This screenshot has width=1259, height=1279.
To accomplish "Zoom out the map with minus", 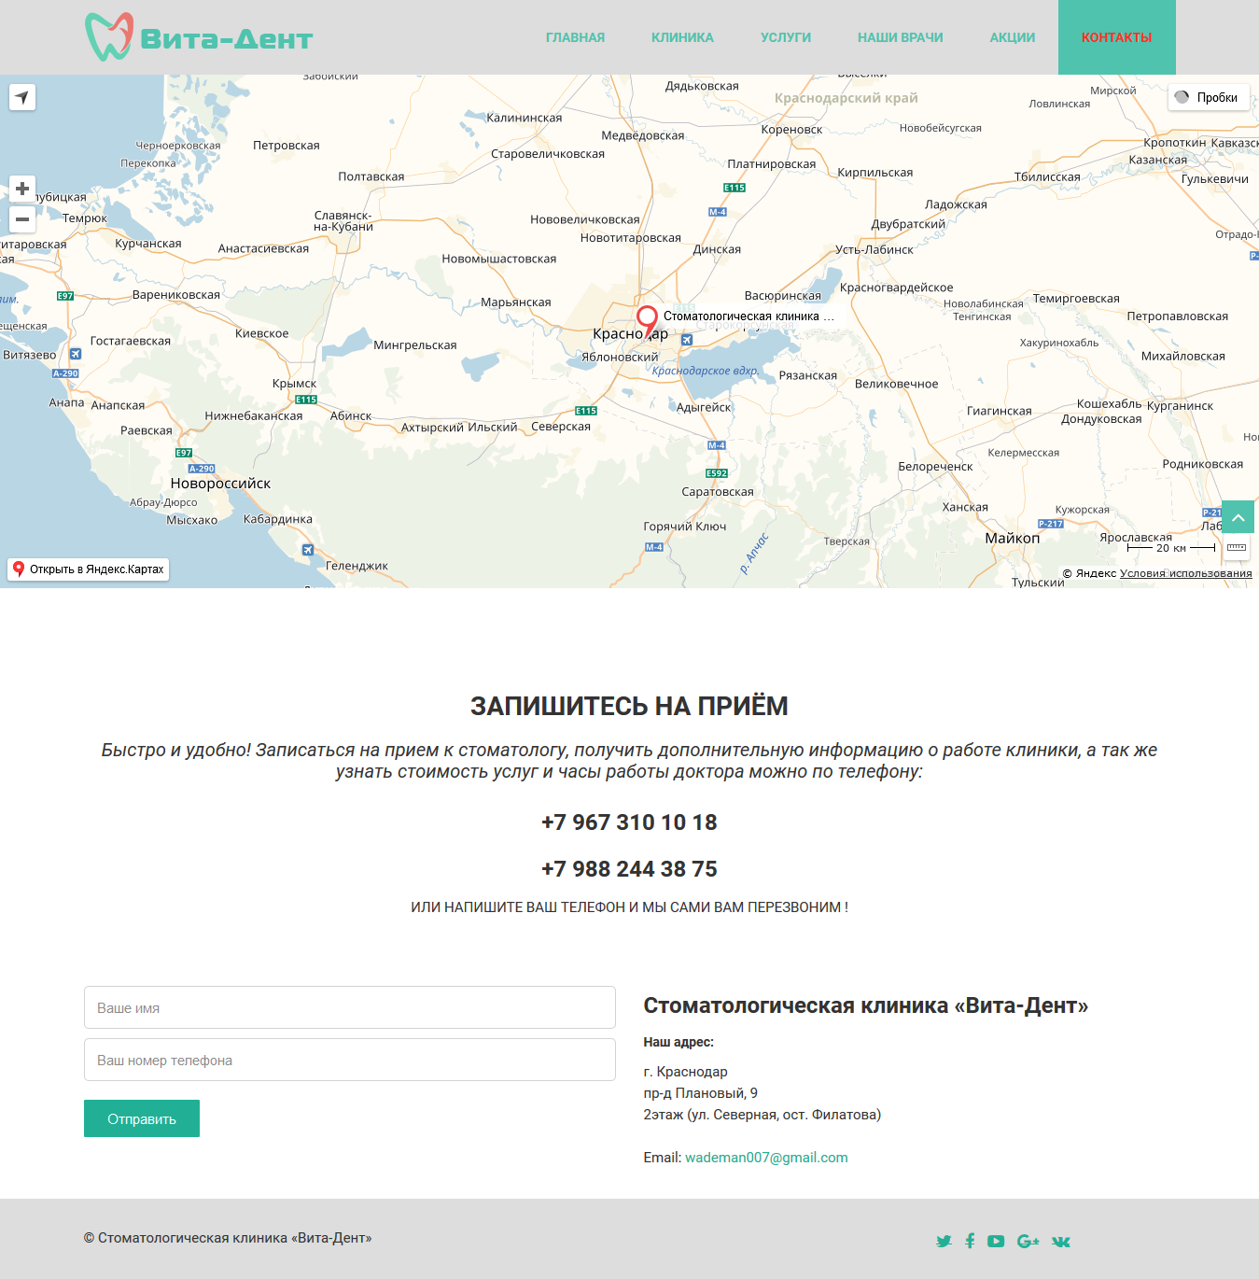I will pyautogui.click(x=22, y=219).
